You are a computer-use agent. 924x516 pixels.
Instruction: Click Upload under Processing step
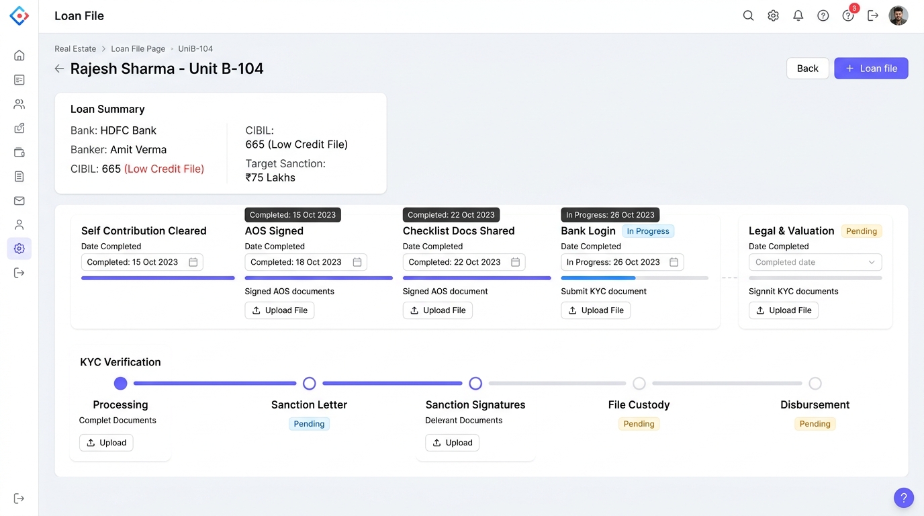[x=106, y=443]
